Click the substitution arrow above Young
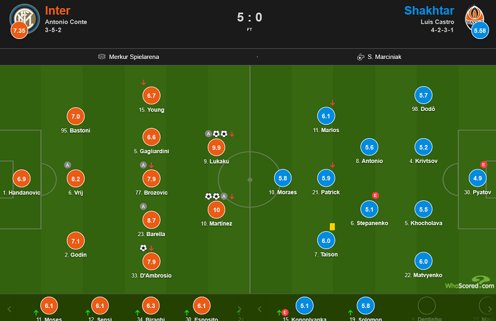This screenshot has width=496, height=321. pyautogui.click(x=144, y=82)
